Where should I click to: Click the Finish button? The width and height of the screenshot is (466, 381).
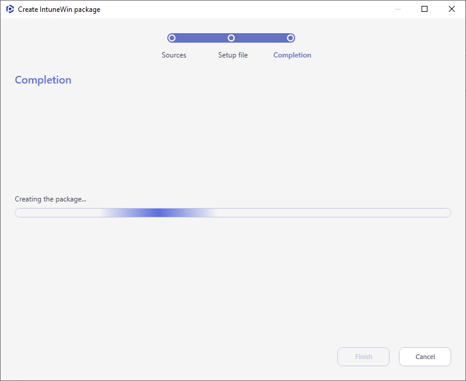[x=363, y=357]
